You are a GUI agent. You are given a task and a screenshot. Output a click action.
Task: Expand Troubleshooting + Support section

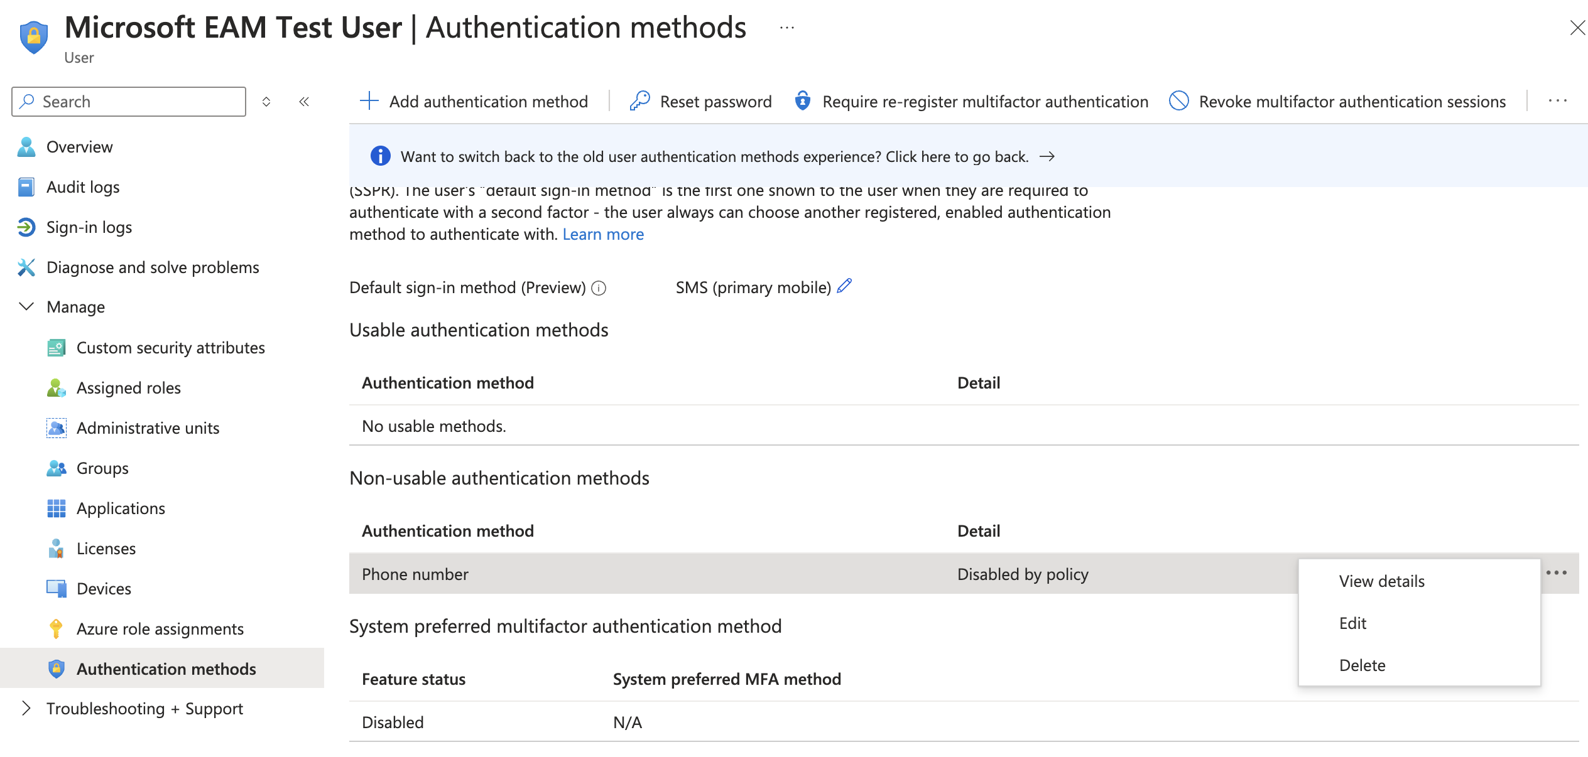(26, 709)
